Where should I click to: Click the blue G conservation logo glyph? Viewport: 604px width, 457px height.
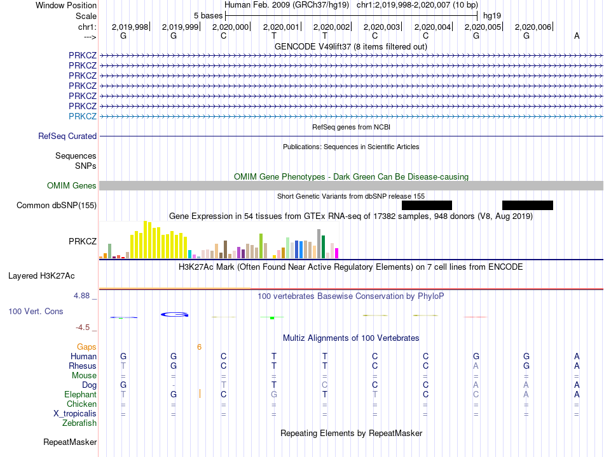(174, 315)
